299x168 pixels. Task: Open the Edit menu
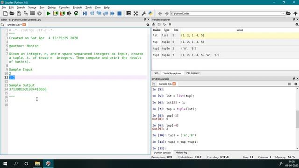point(11,7)
